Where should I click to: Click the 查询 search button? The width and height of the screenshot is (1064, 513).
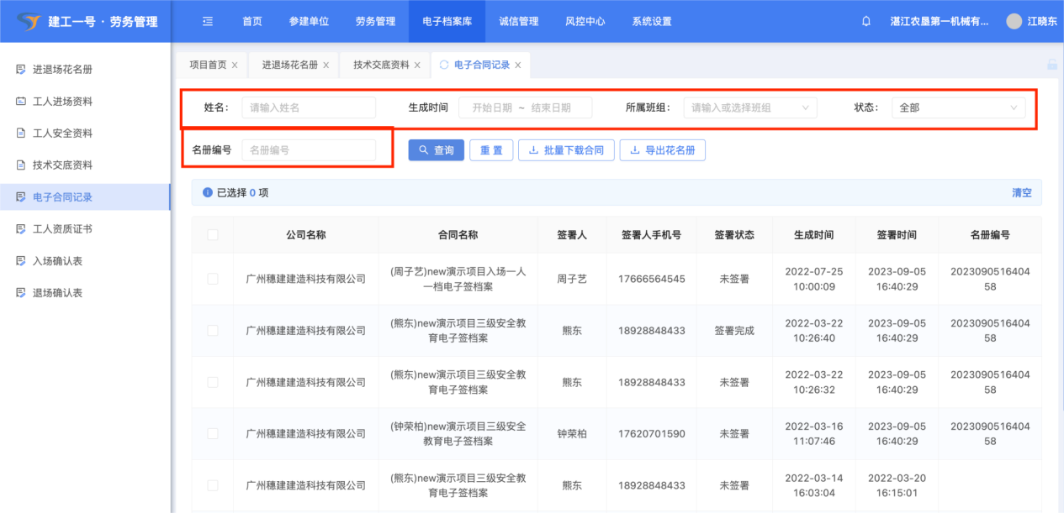(x=436, y=150)
